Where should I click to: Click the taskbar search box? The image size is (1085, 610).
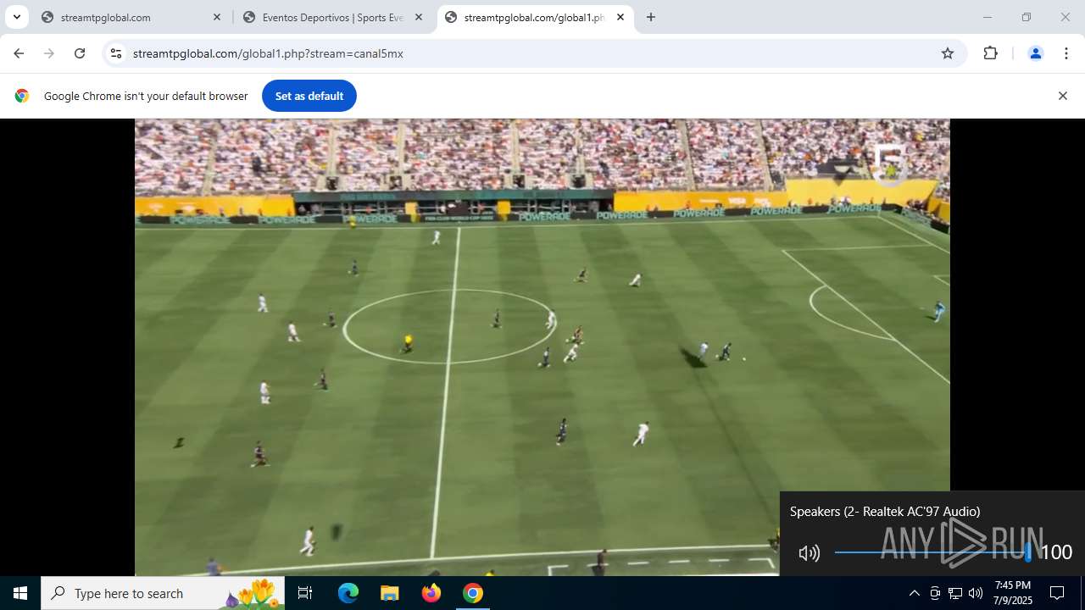click(163, 593)
